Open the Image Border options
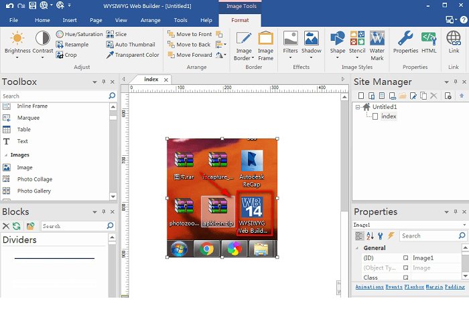The height and width of the screenshot is (309, 469). click(x=244, y=45)
